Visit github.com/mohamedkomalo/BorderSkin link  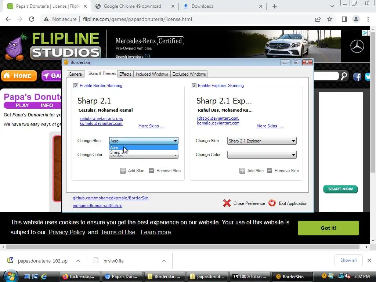(x=111, y=198)
